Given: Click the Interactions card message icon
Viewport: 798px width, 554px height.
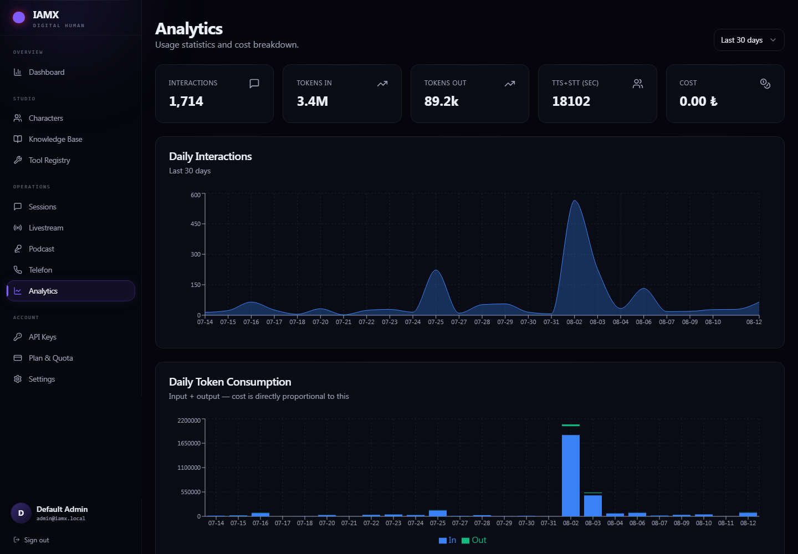Looking at the screenshot, I should pos(254,84).
